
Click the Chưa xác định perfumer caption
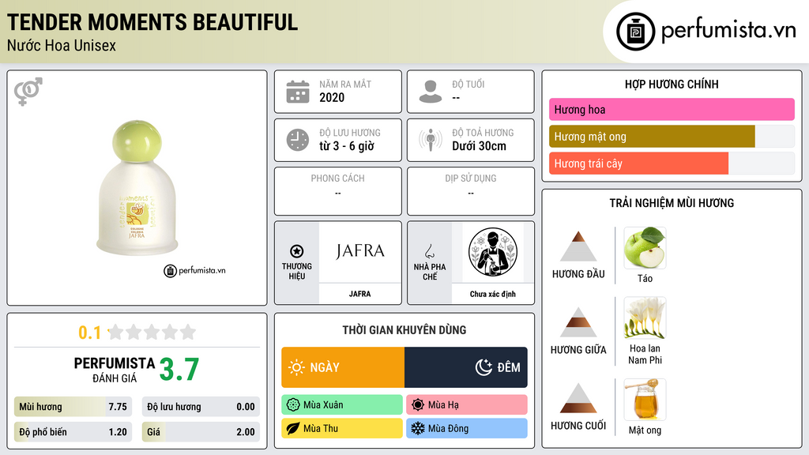pyautogui.click(x=493, y=294)
